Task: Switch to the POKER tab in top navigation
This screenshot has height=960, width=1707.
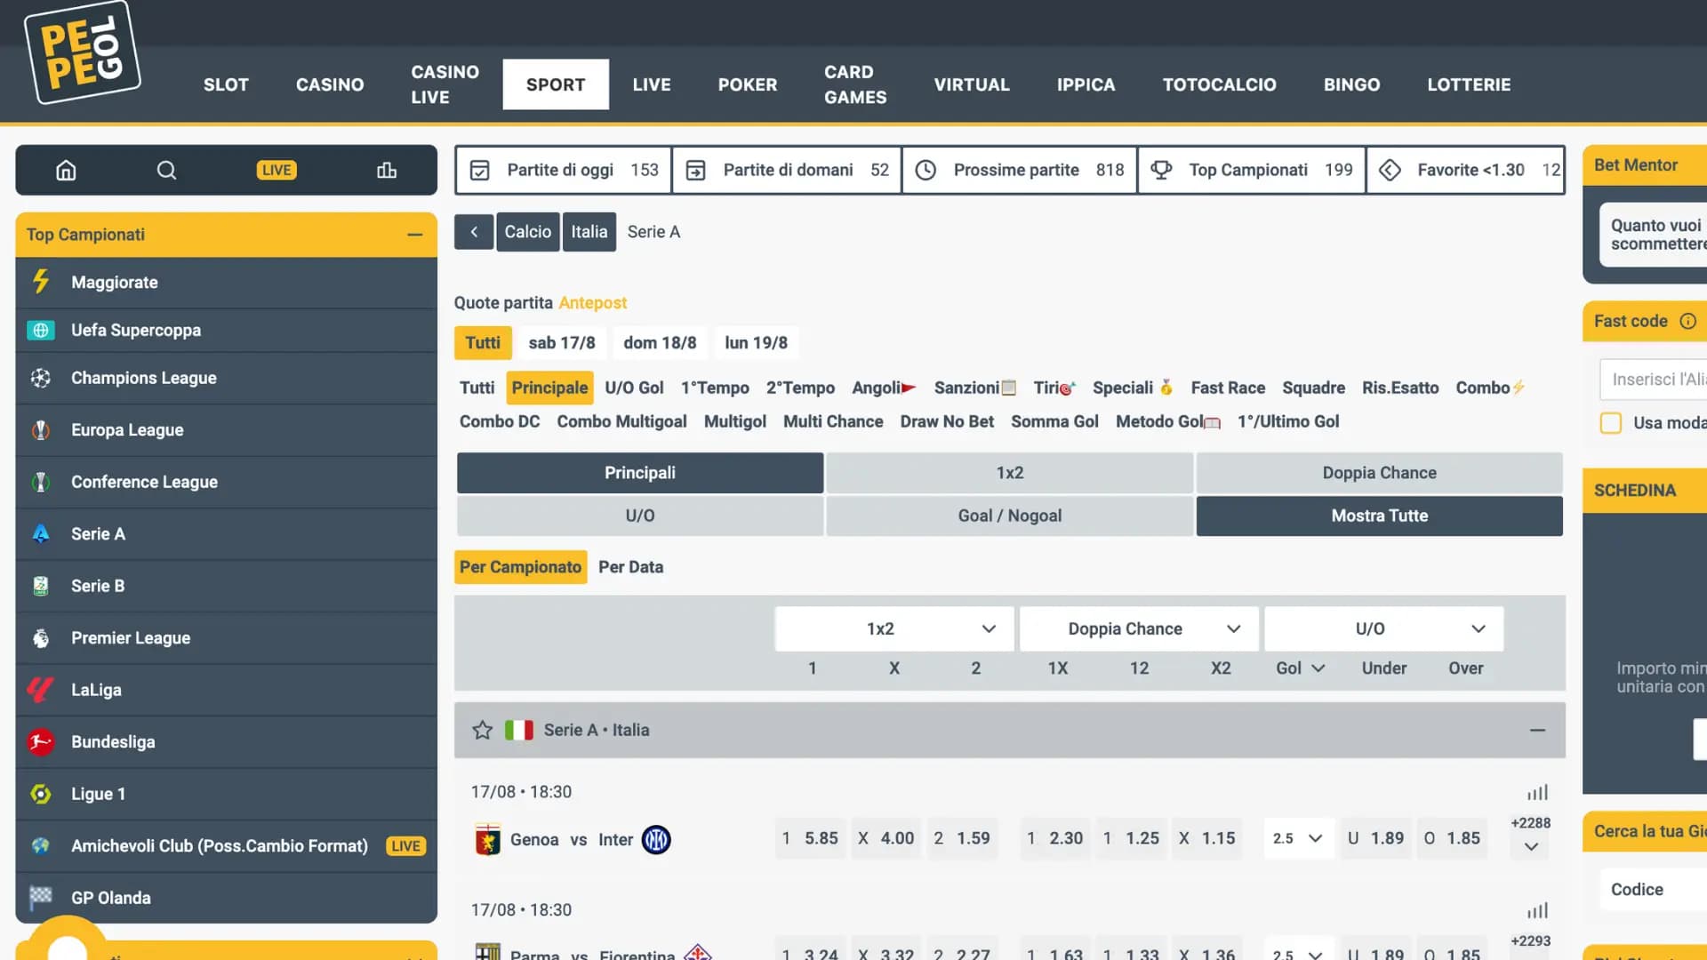Action: pos(747,84)
